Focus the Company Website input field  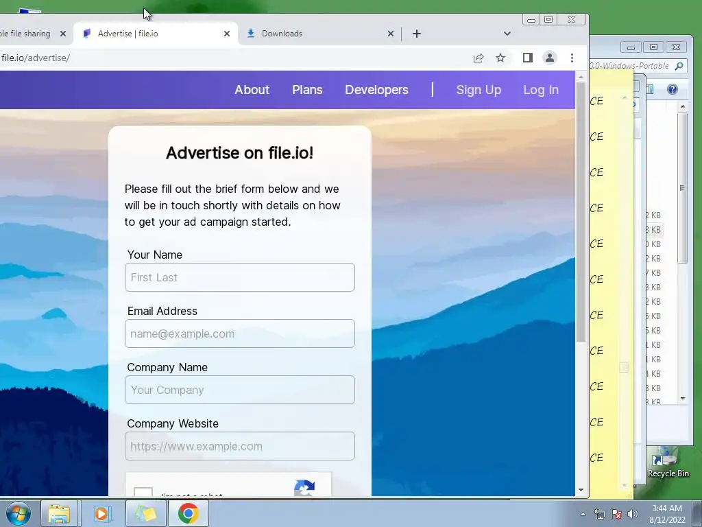point(240,446)
